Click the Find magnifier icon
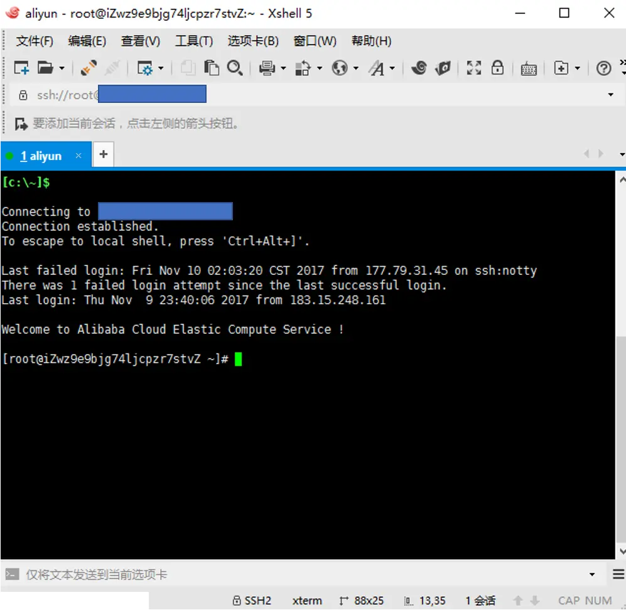 pos(235,68)
